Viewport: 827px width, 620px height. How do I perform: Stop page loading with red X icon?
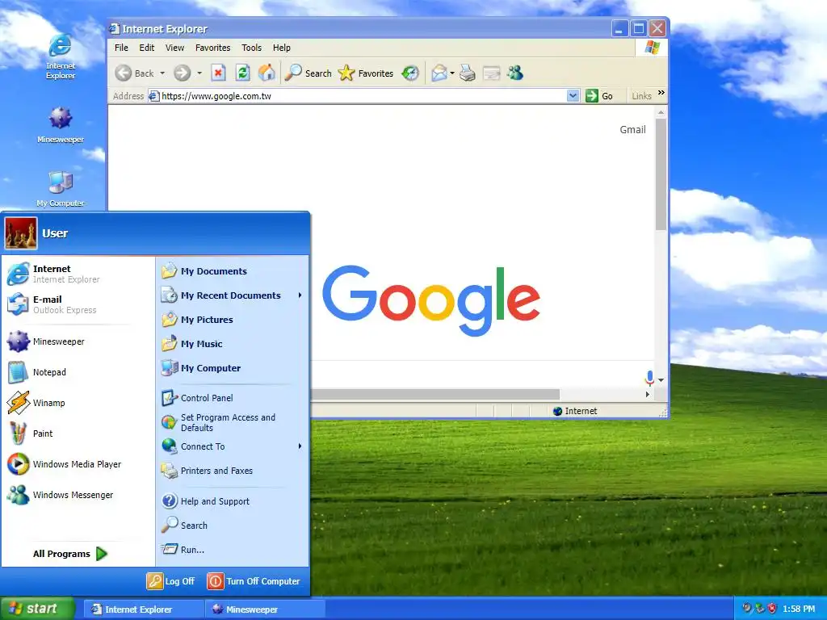click(x=218, y=73)
